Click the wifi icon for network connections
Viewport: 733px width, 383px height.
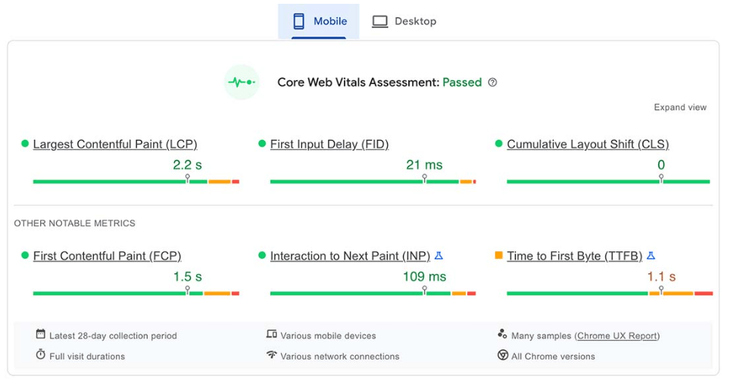tap(272, 354)
